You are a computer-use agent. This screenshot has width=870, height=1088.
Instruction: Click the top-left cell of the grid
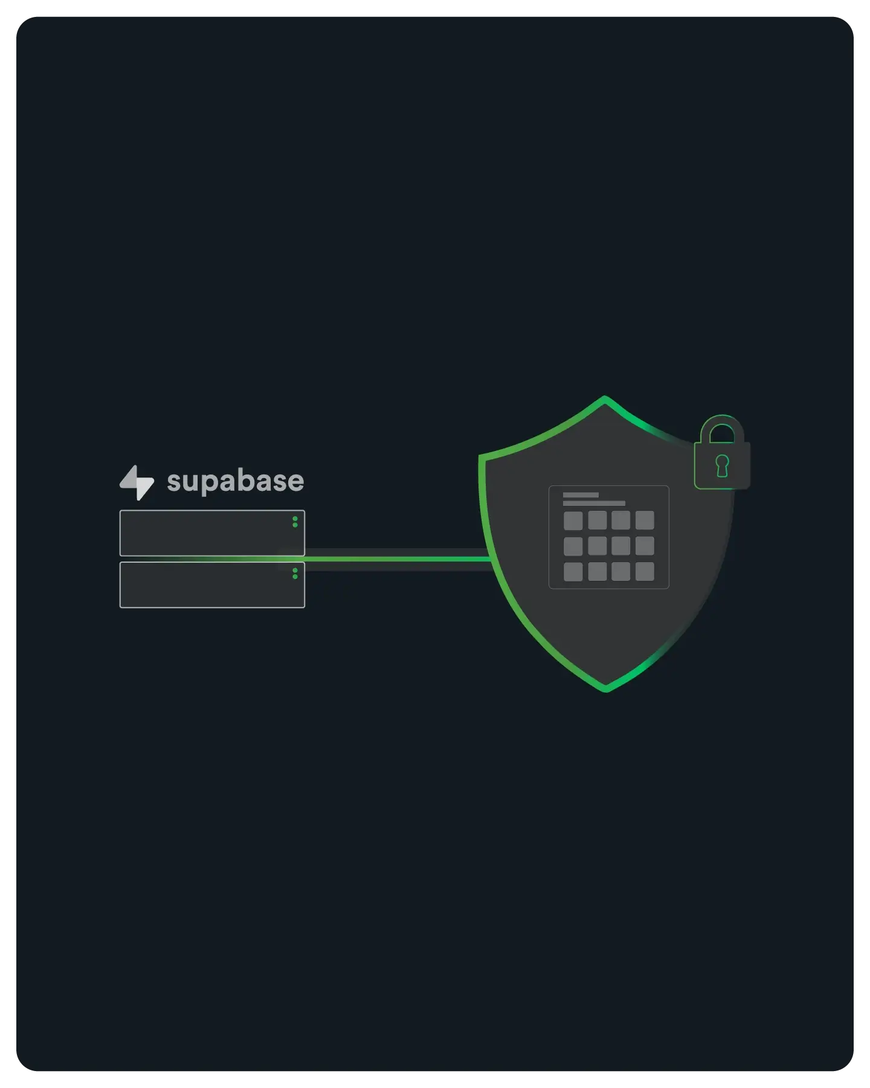573,520
